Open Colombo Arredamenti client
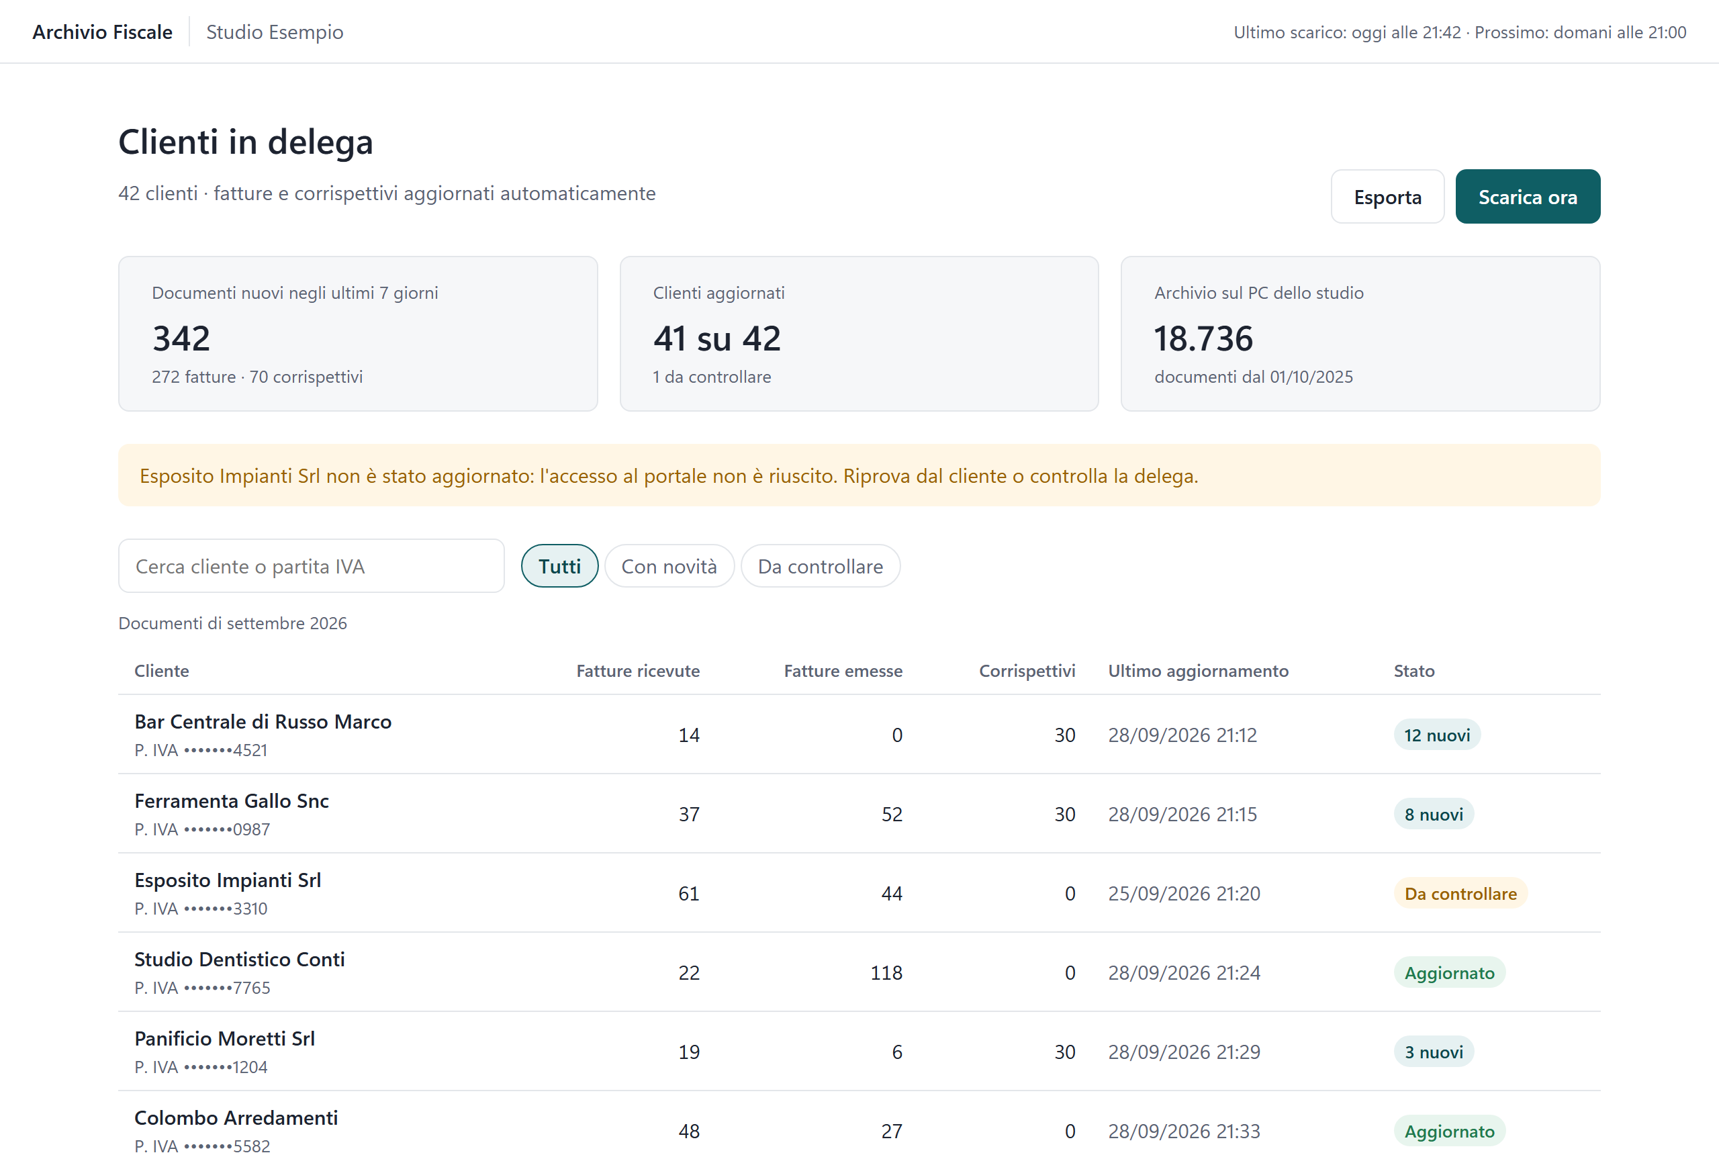 click(x=236, y=1117)
